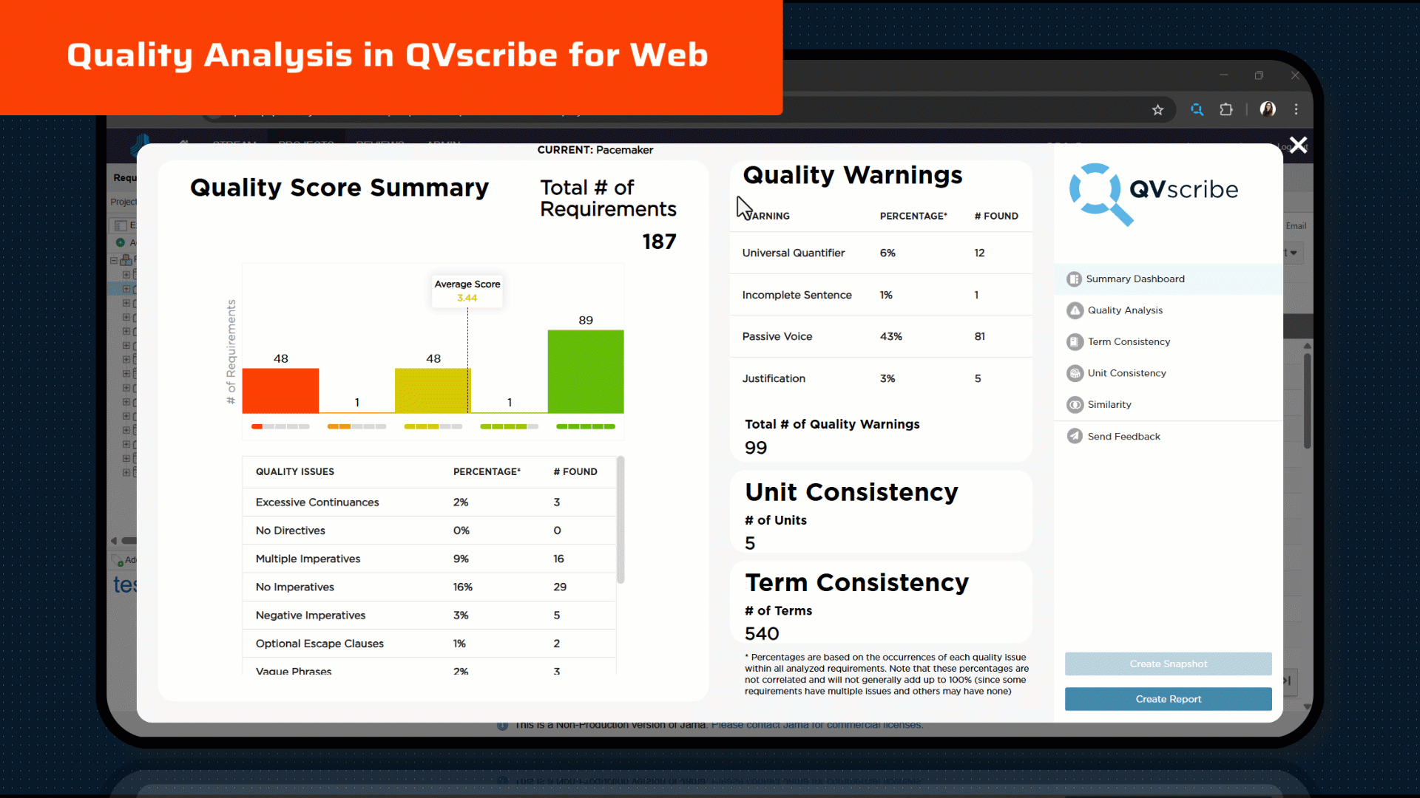This screenshot has width=1420, height=798.
Task: Click the five-segment green score indicator
Action: pyautogui.click(x=586, y=426)
